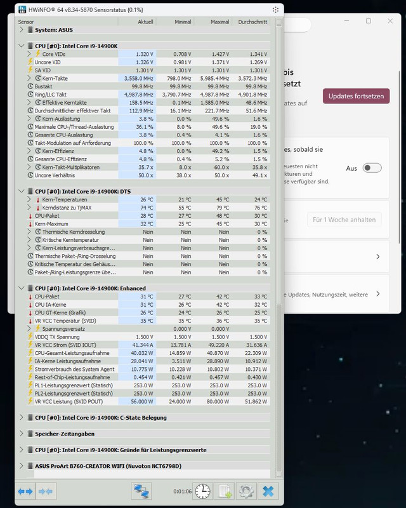Expand the Speicher-Zeitangaben group
Screen dimensions: 406x508
click(x=22, y=434)
